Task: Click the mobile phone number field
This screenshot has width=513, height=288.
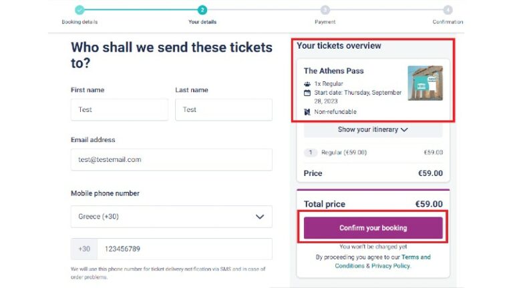Action: [x=184, y=249]
